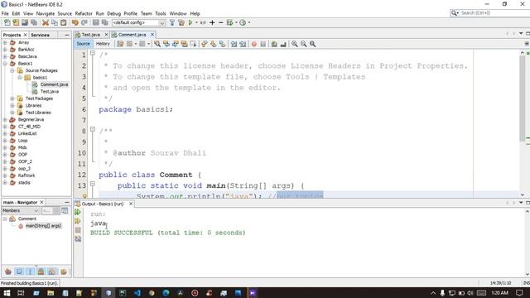The height and width of the screenshot is (298, 530).
Task: Open the File menu
Action: [5, 13]
